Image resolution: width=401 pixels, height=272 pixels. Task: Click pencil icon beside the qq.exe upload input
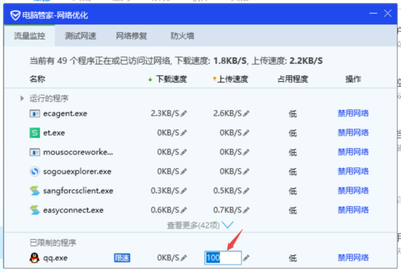pyautogui.click(x=247, y=257)
